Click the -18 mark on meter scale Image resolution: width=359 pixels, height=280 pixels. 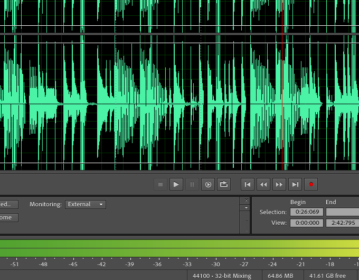[329, 264]
